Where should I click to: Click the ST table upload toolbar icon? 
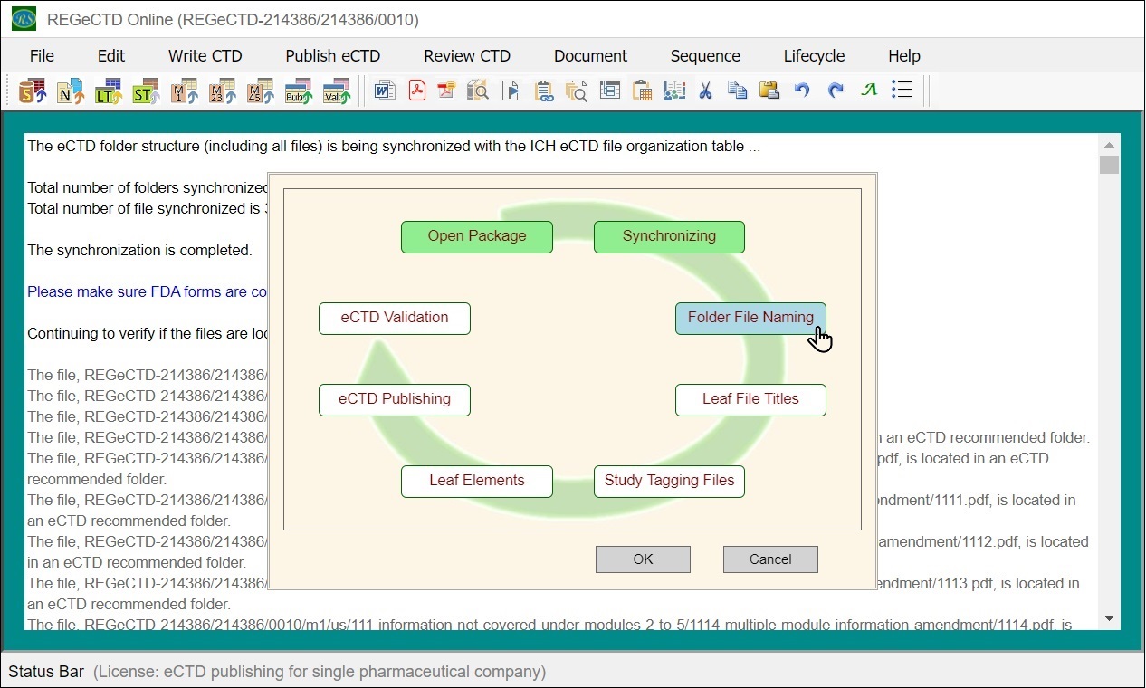coord(147,91)
